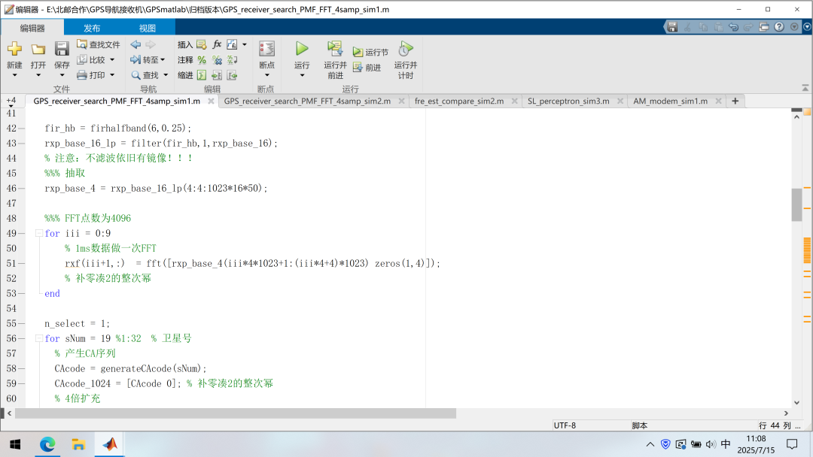Increase indent icon in 缩进 row
Viewport: 813px width, 457px height.
pos(217,76)
